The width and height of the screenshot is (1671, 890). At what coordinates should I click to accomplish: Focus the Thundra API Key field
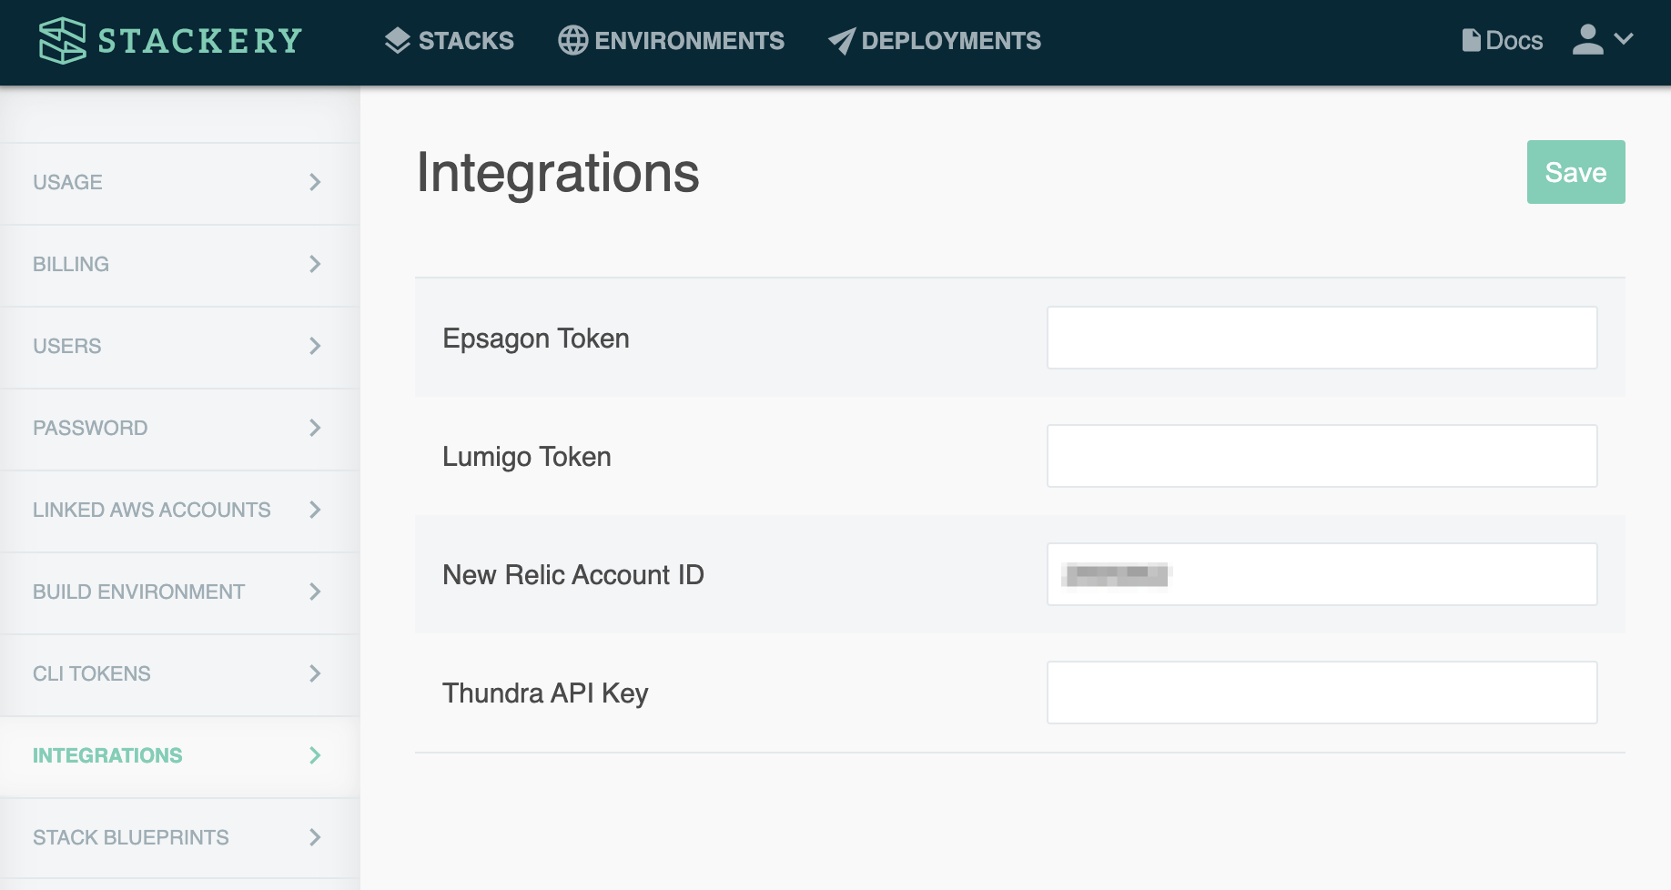click(x=1322, y=693)
